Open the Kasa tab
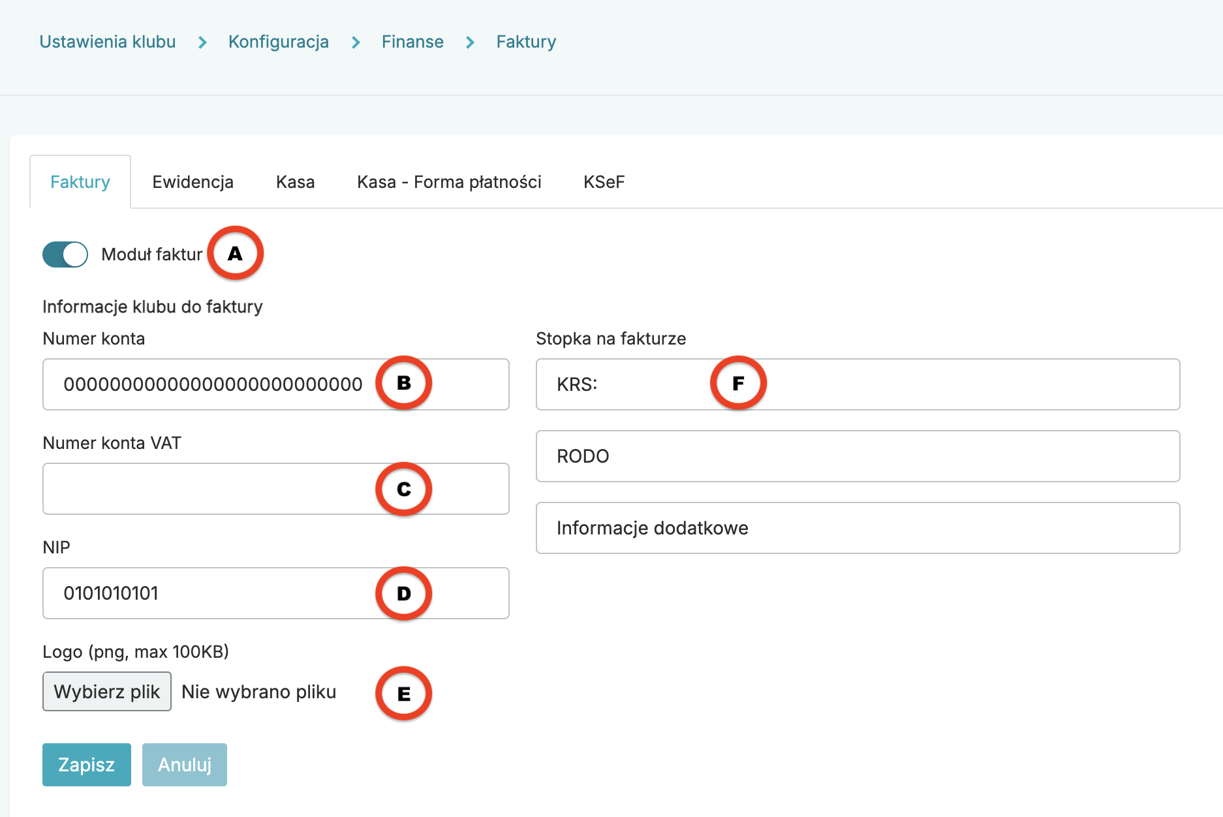1223x817 pixels. pos(295,182)
